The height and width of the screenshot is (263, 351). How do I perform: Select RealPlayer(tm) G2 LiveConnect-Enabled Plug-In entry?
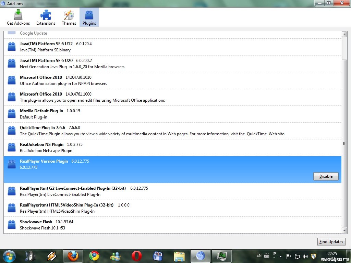(173, 191)
